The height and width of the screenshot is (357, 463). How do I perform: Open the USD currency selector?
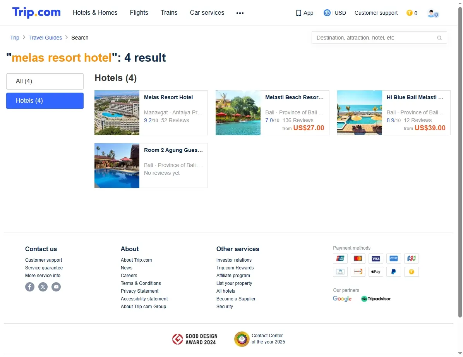[x=340, y=13]
